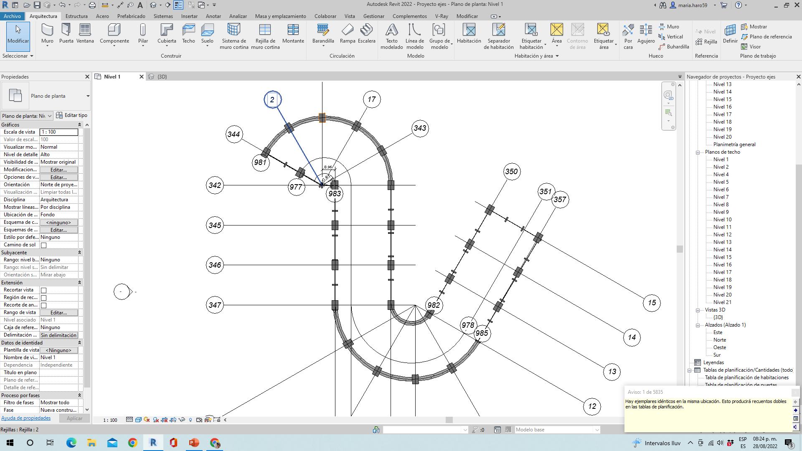Collapse the Planos de techo tree node
The image size is (802, 451).
click(698, 152)
